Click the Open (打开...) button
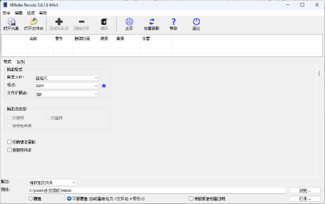Viewport: 325px width, 204px height. coord(305,198)
